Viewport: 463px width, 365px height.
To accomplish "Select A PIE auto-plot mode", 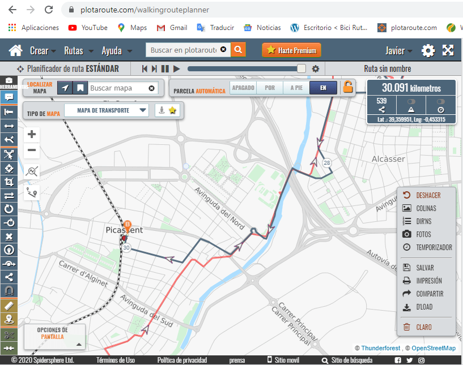I will pos(296,88).
